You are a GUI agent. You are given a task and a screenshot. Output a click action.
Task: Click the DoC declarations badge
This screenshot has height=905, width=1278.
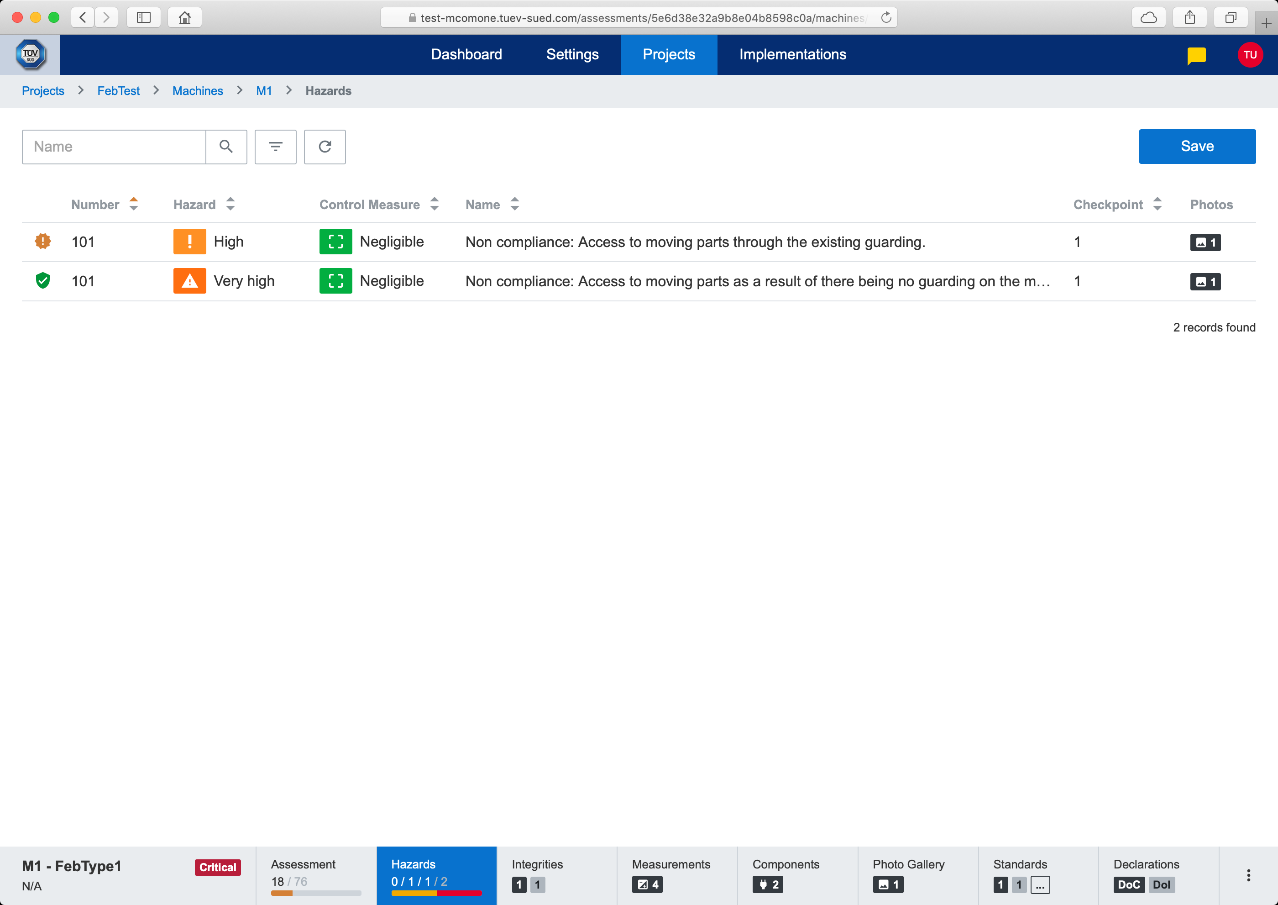coord(1128,884)
